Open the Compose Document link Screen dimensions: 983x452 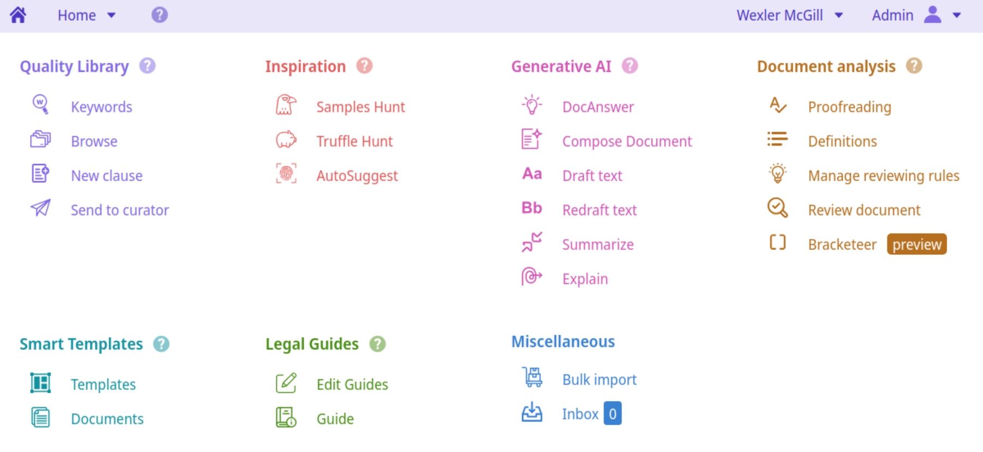point(626,141)
